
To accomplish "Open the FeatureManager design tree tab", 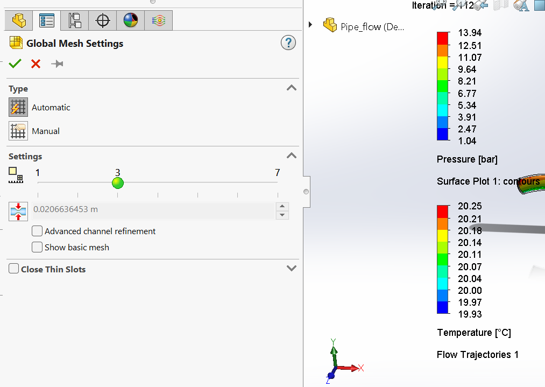I will click(x=19, y=20).
